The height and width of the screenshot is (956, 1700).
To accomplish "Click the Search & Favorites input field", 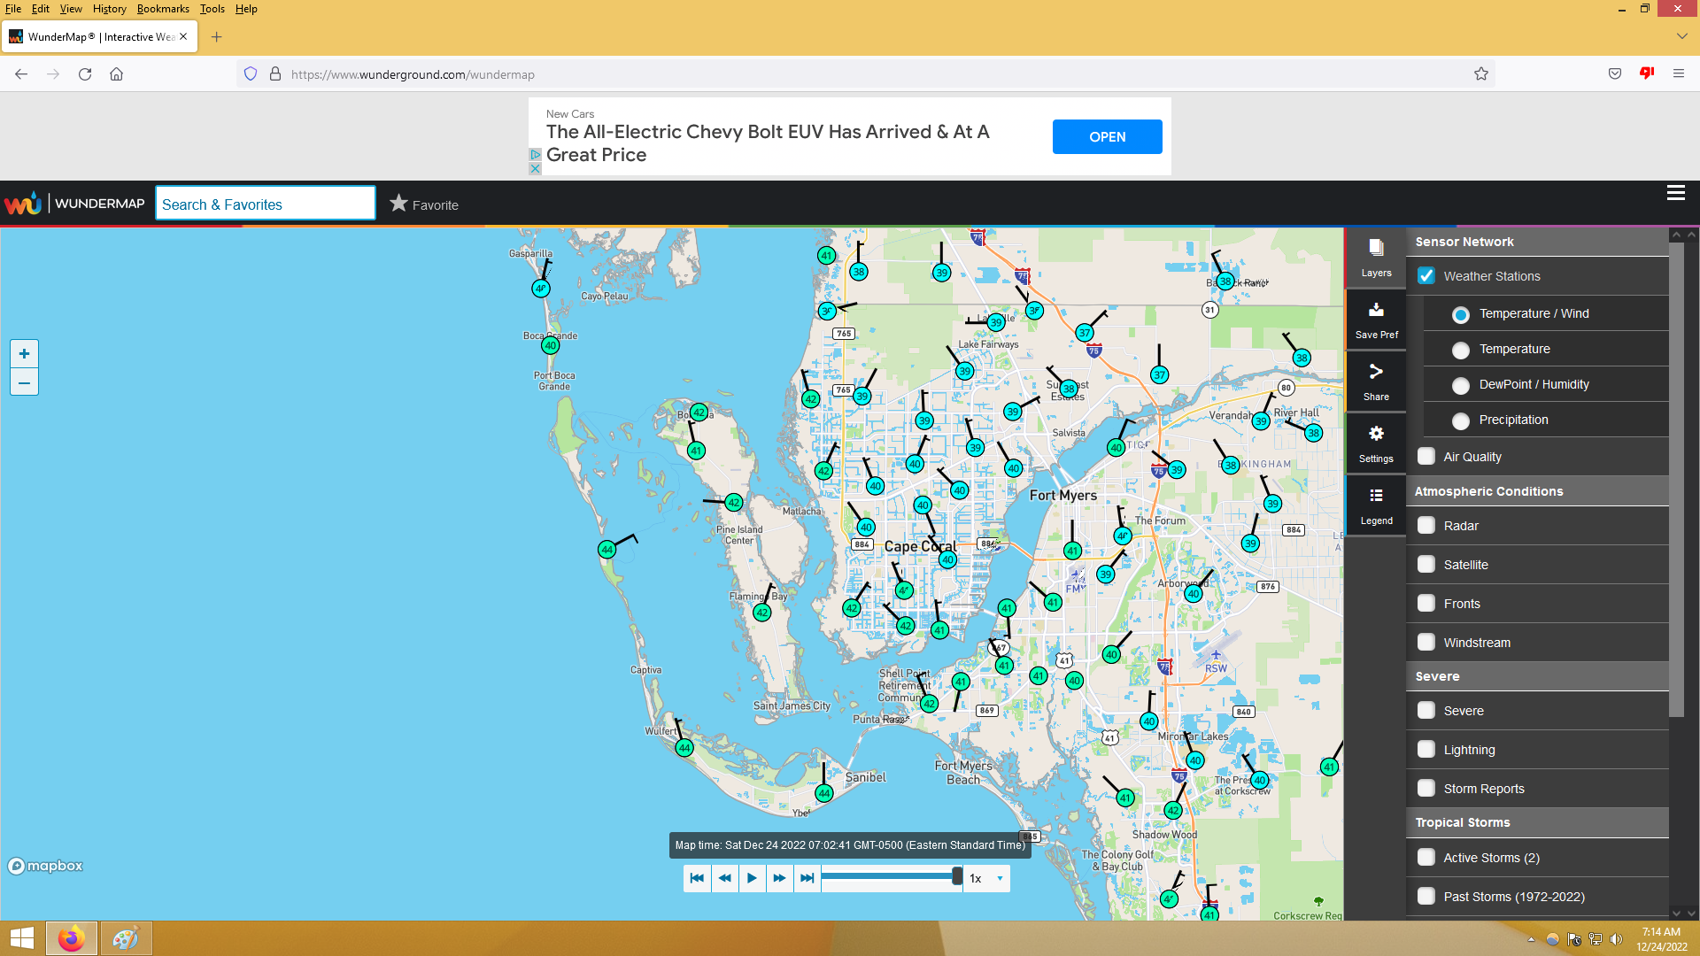I will [x=265, y=204].
